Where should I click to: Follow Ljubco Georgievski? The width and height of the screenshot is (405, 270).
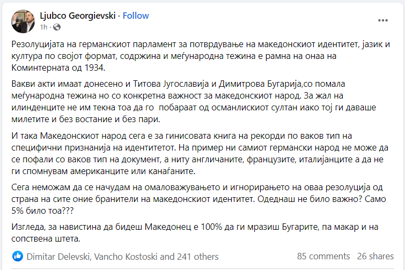pyautogui.click(x=136, y=16)
